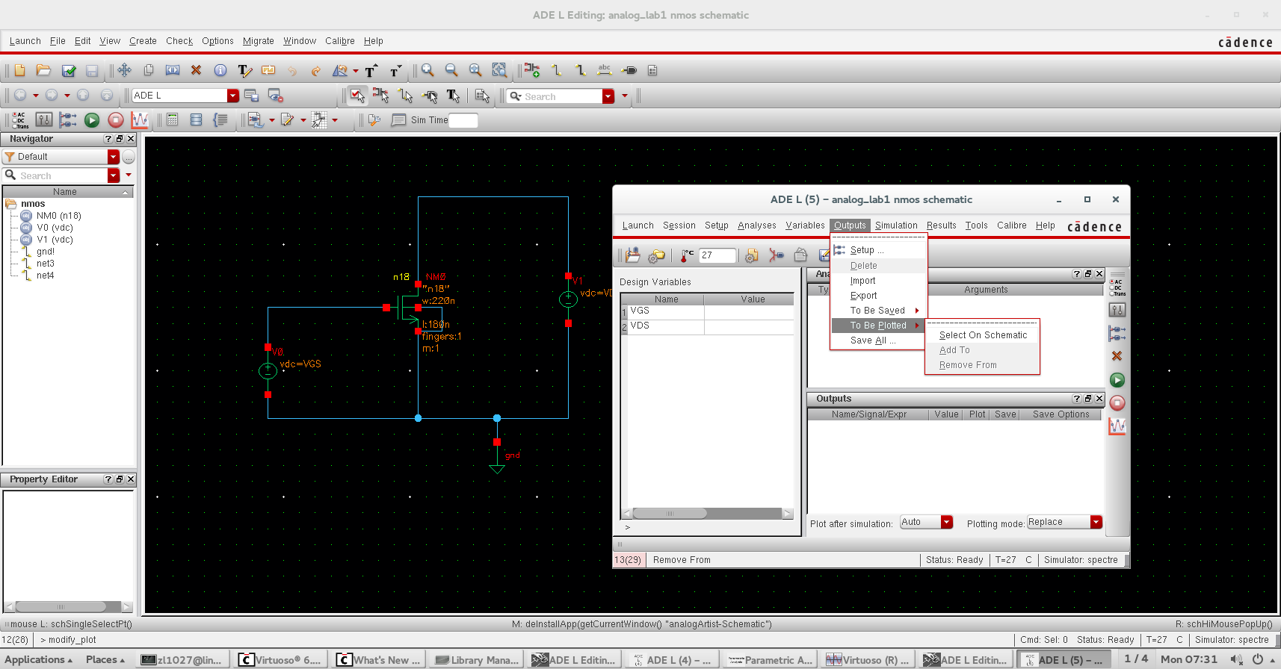Viewport: 1281px width, 669px height.
Task: Open the Plotting mode Replace dropdown
Action: [x=1096, y=522]
